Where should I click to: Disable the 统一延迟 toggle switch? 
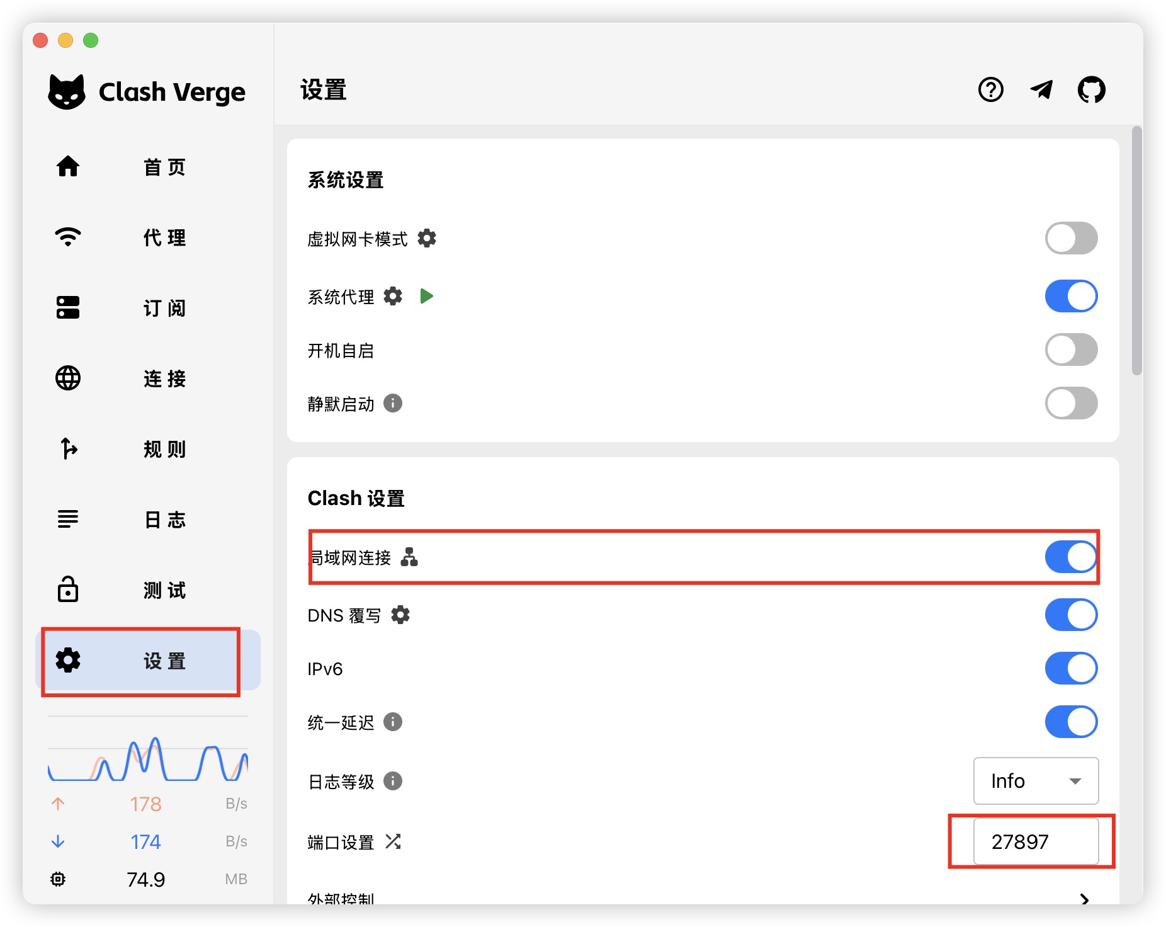1071,722
